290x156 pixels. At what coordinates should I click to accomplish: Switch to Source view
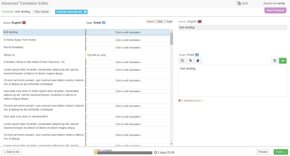[150, 21]
